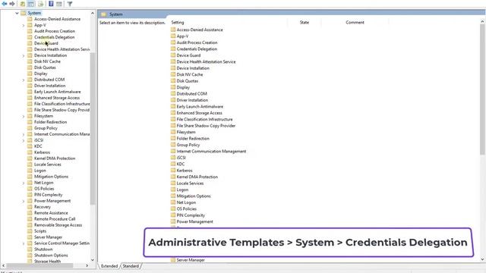The image size is (486, 273).
Task: Click folder icon beside PIN Complexity in list
Action: 173,215
